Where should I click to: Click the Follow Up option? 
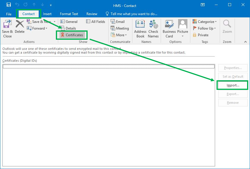(x=204, y=28)
